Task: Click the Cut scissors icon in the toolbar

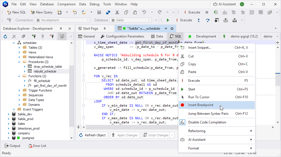Action: click(x=117, y=12)
